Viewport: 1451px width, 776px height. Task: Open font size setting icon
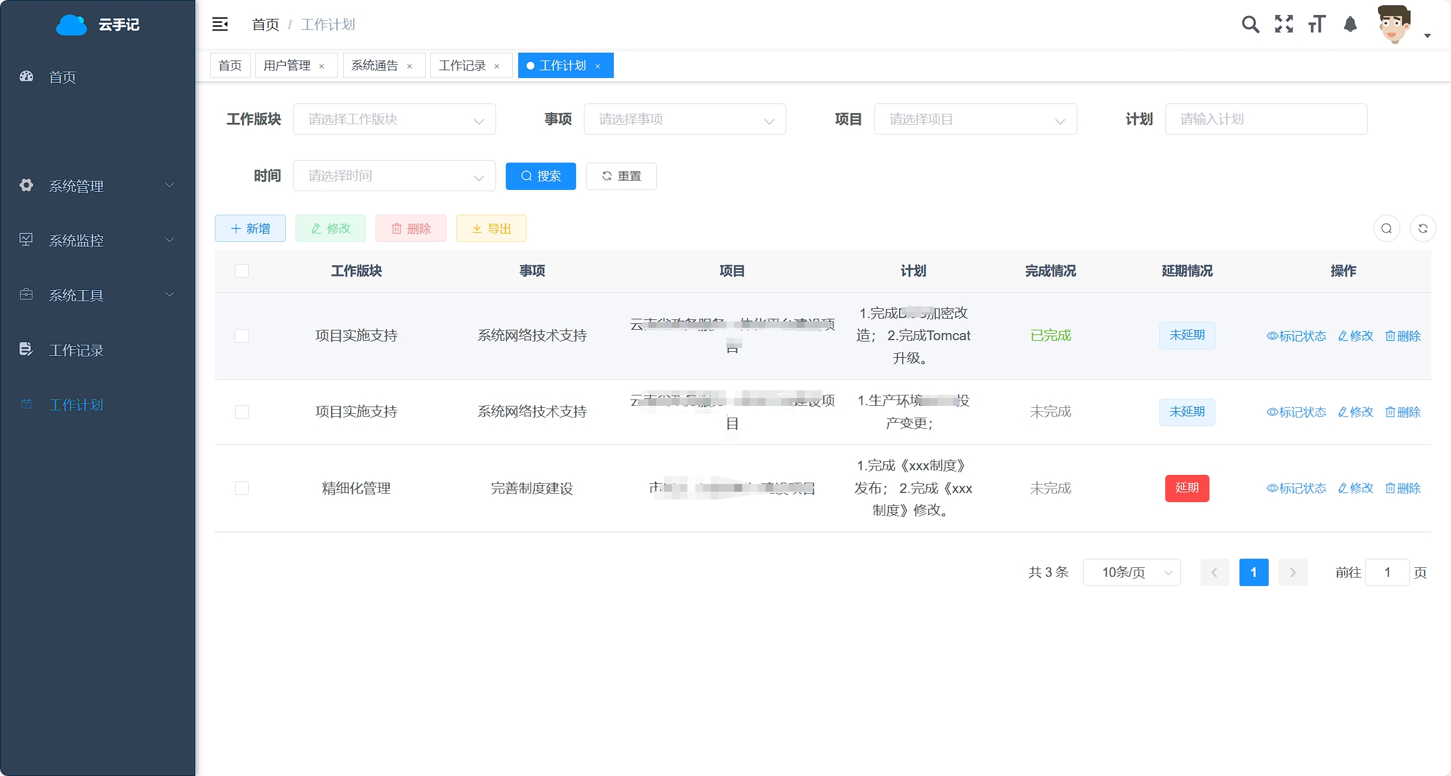(1316, 24)
